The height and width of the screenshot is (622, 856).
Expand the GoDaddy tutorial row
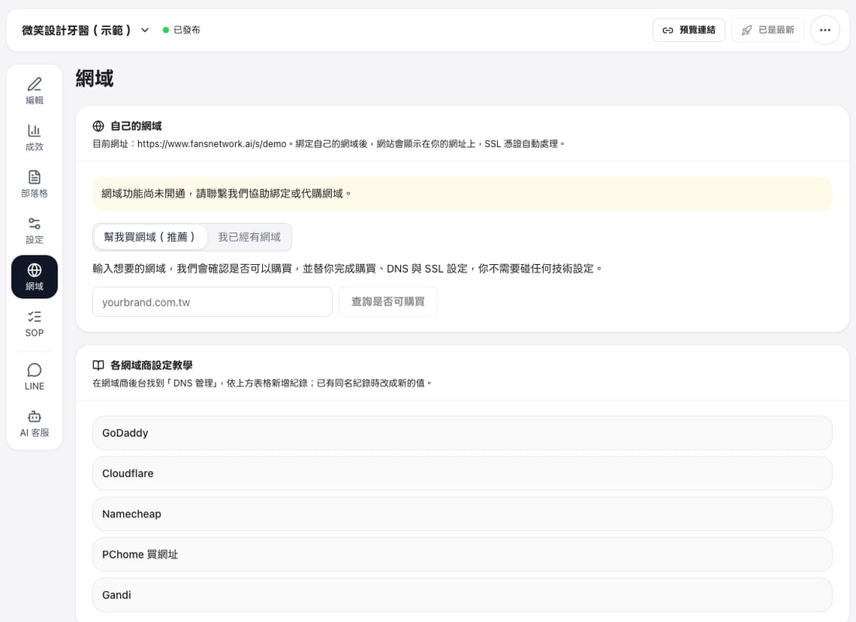[x=462, y=433]
